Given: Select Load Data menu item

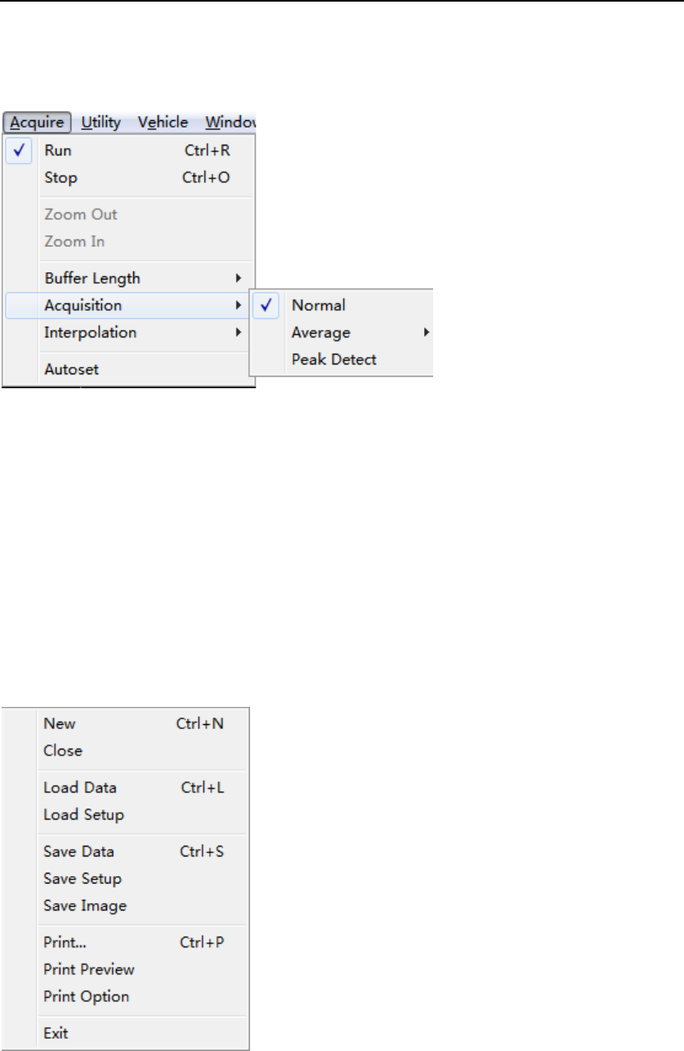Looking at the screenshot, I should tap(127, 788).
